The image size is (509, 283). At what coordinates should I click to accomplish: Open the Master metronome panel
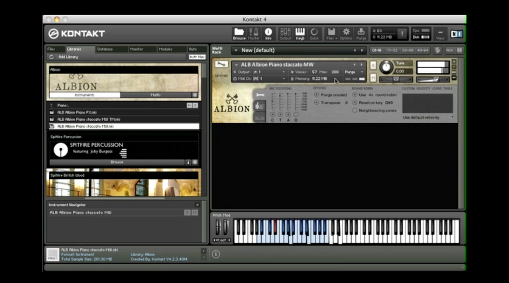(254, 33)
